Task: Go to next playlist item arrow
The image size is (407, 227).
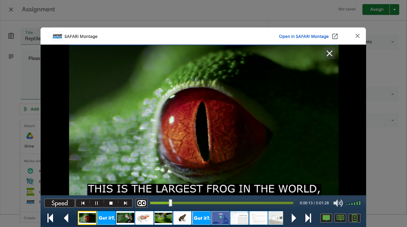Action: 294,218
